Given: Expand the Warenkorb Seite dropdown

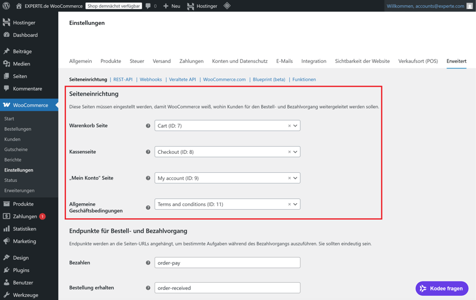Looking at the screenshot, I should [x=295, y=126].
